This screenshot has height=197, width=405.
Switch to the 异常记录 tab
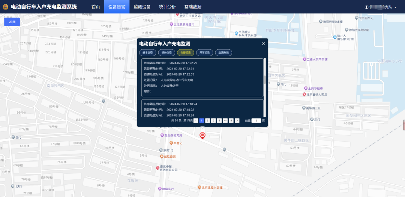(204, 53)
